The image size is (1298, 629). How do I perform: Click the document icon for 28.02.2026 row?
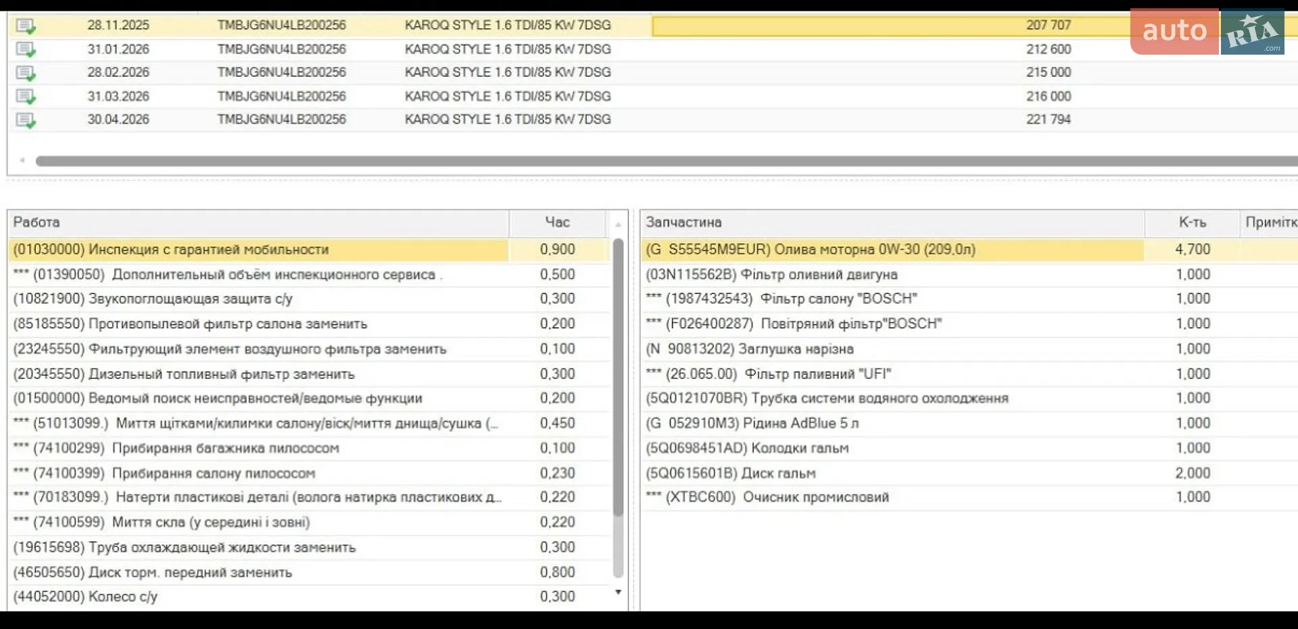pyautogui.click(x=26, y=73)
